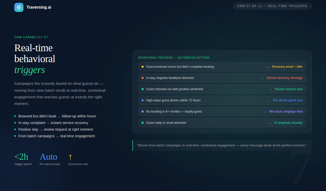Click the yellow dot beside 'Guest browsed rooms'
326x191 pixels.
[x=143, y=67]
